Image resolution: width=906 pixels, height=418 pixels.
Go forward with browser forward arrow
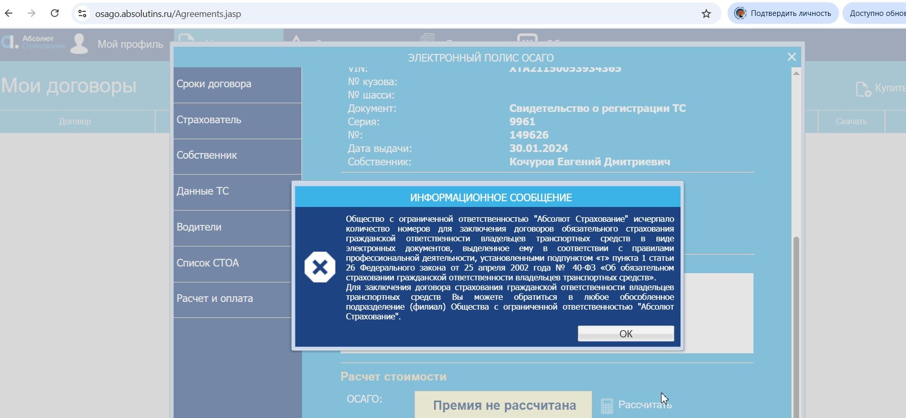pyautogui.click(x=32, y=13)
